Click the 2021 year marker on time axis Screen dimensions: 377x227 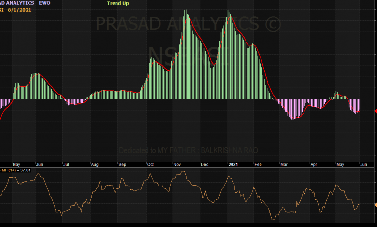tap(234, 165)
